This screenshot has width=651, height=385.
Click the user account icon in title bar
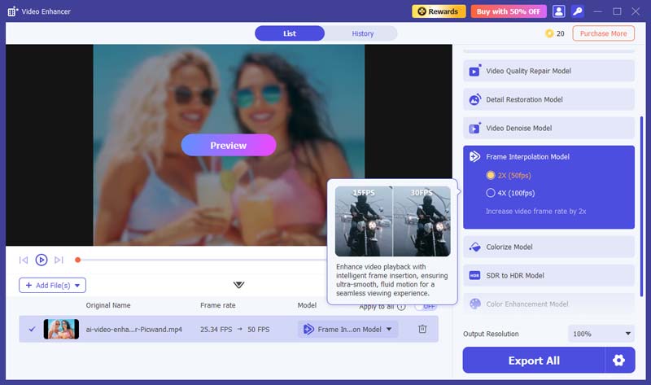pos(559,11)
